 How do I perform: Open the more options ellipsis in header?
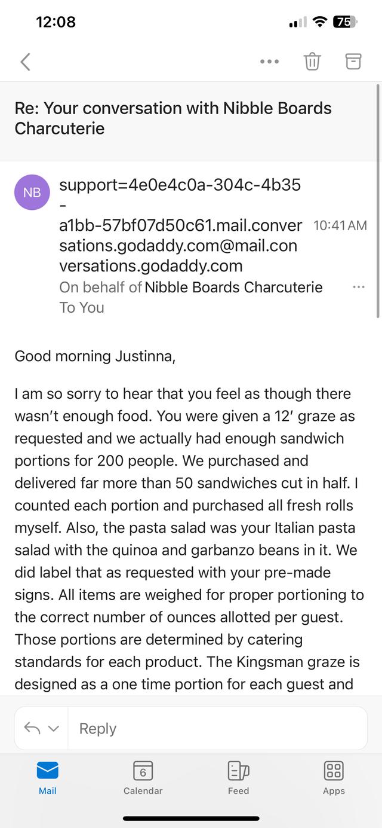click(269, 62)
